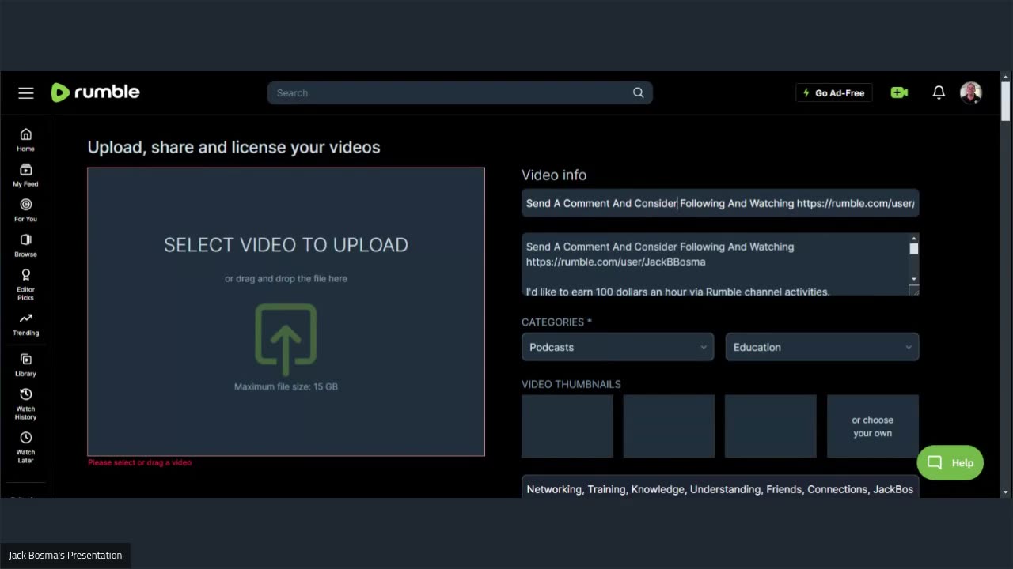Click the page scrollbar up arrow

click(1006, 77)
